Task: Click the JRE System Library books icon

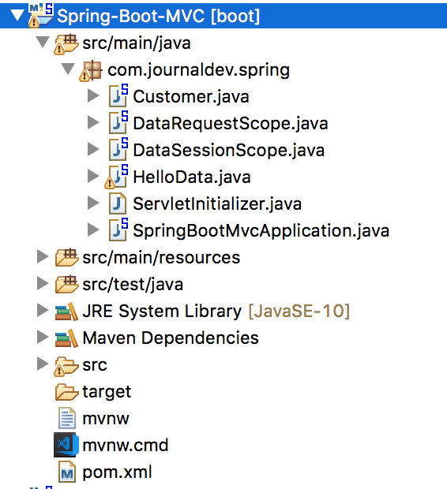Action: coord(66,312)
